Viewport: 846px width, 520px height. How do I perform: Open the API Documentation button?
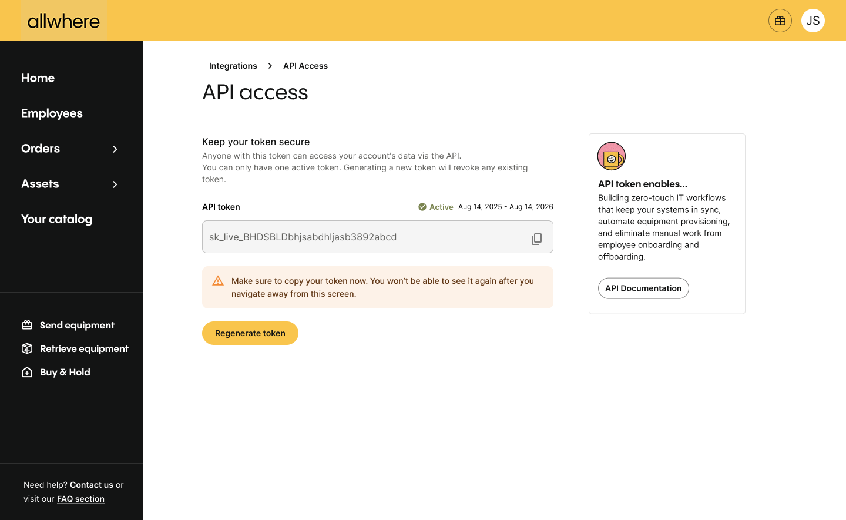coord(643,288)
